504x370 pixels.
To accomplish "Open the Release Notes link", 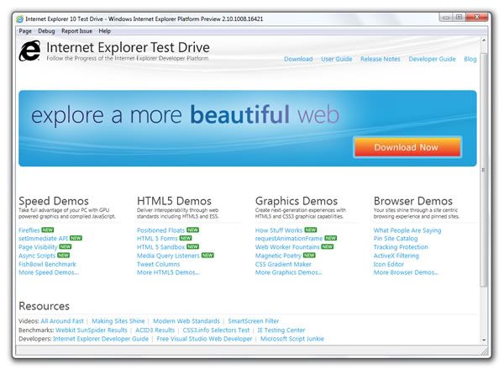I will [x=381, y=59].
